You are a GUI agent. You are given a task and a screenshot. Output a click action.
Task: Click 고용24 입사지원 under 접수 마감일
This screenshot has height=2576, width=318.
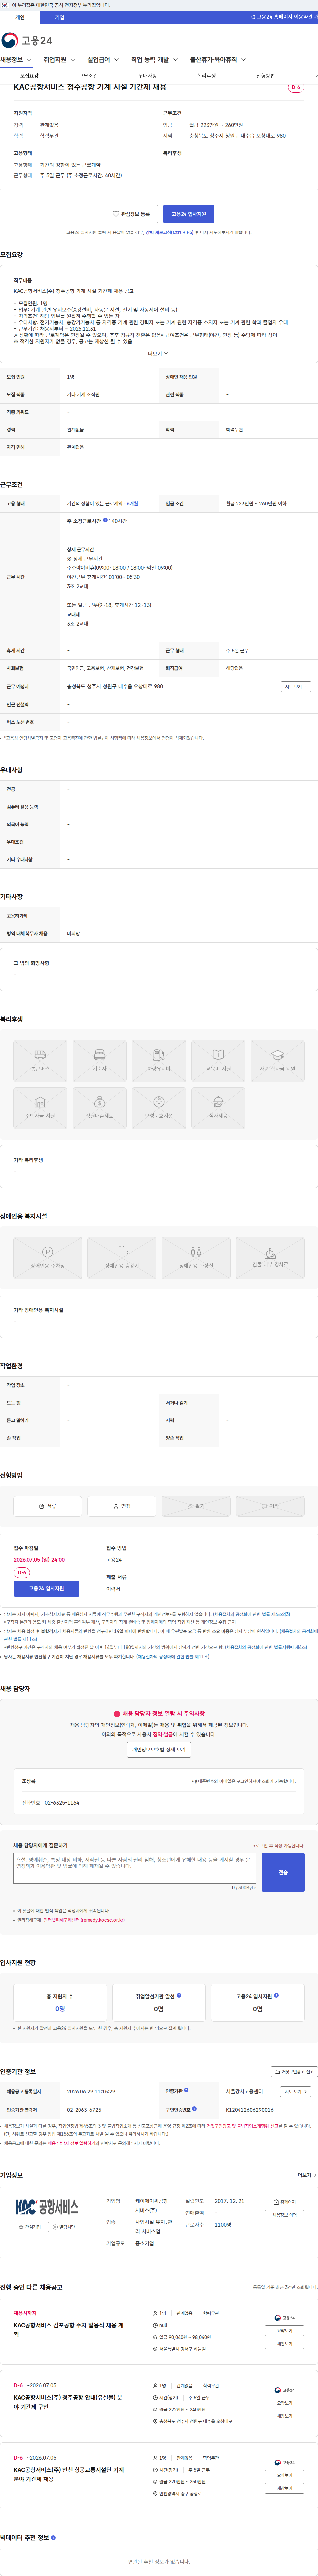coord(46,1588)
